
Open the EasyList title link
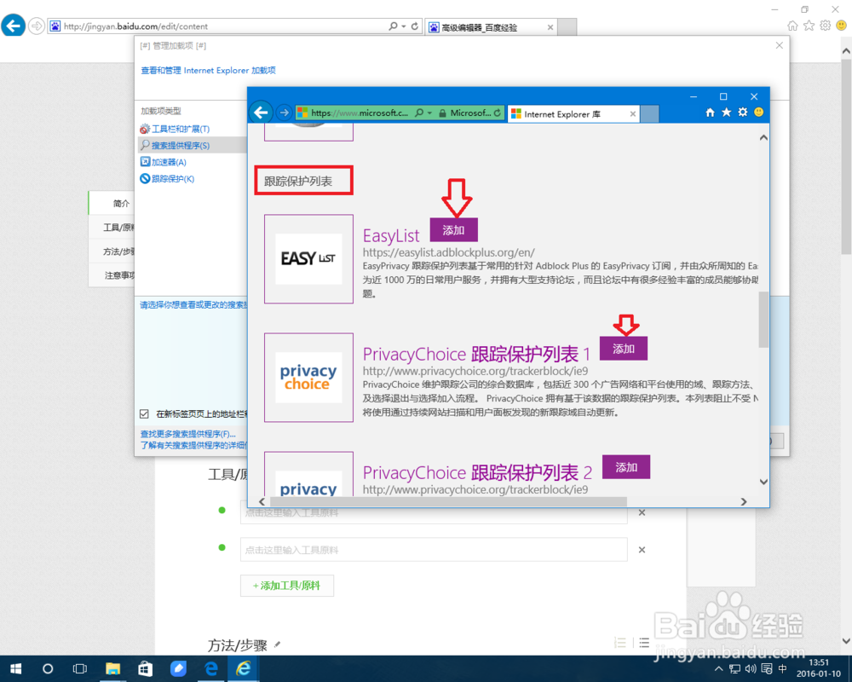[x=391, y=236]
